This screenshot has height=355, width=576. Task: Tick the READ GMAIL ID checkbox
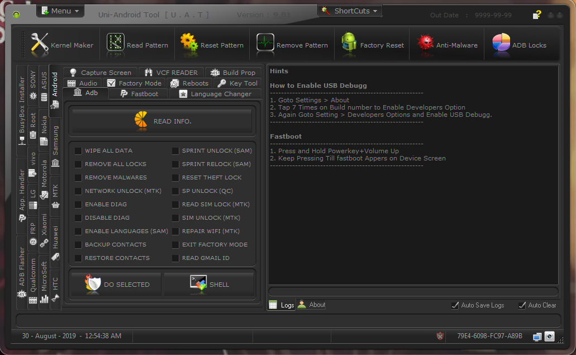pos(175,258)
